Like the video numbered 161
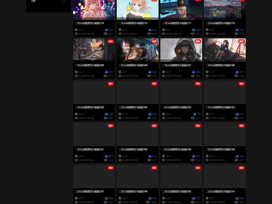The image size is (272, 204). coord(106,156)
